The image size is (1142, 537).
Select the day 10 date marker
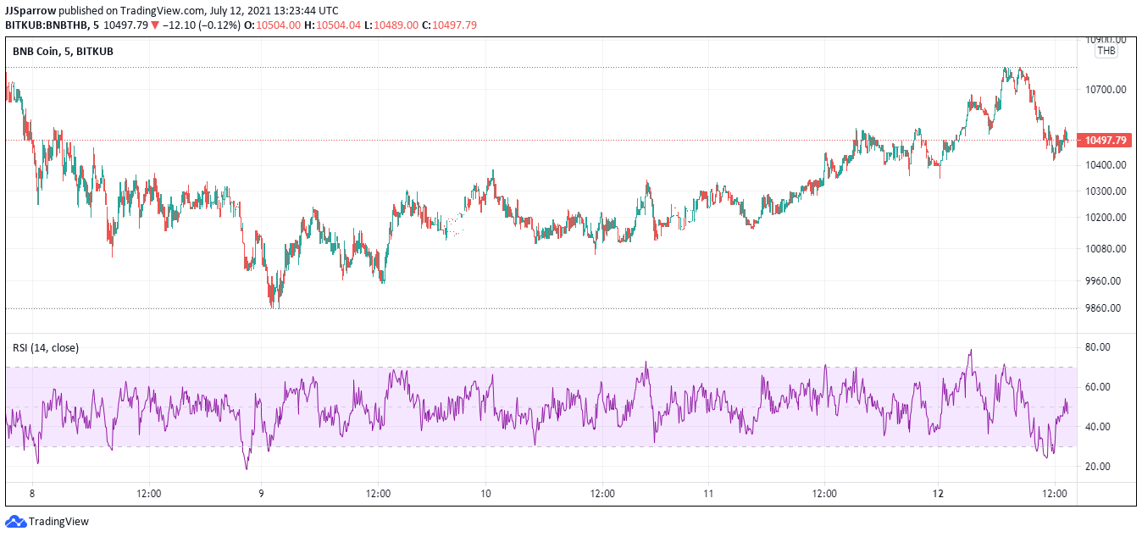click(x=485, y=493)
